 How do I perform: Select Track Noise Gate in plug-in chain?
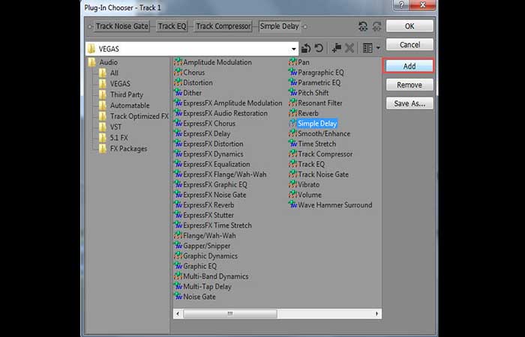(121, 26)
